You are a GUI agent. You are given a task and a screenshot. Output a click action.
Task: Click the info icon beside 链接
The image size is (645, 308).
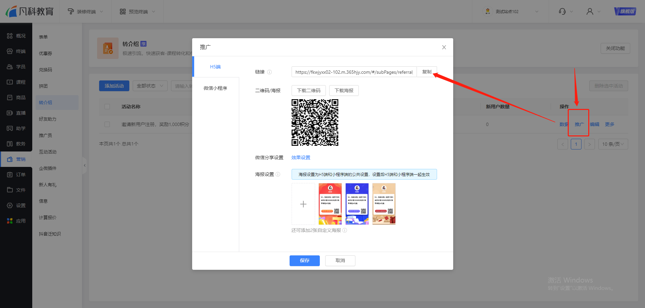269,72
